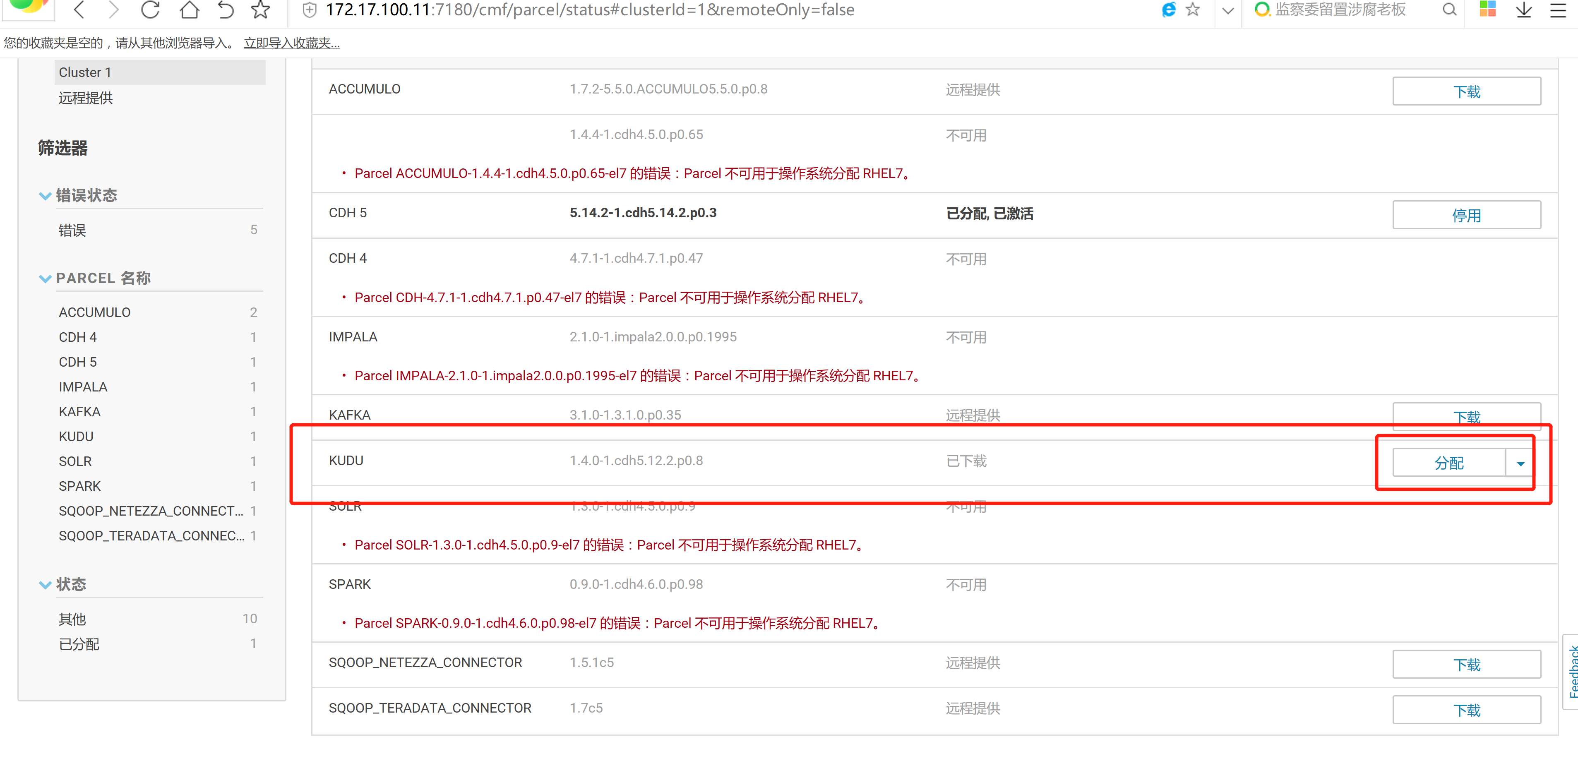The height and width of the screenshot is (761, 1578).
Task: Click the 立即导入收藏夹 import link
Action: pyautogui.click(x=292, y=43)
